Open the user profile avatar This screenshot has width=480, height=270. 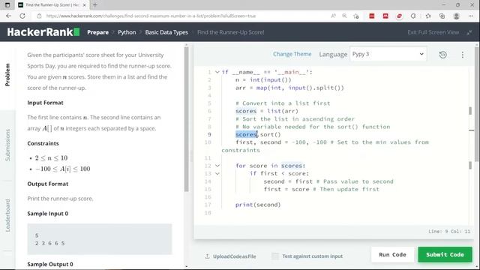[x=456, y=16]
